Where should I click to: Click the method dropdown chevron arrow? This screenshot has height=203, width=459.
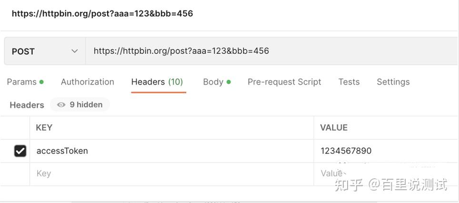click(74, 51)
